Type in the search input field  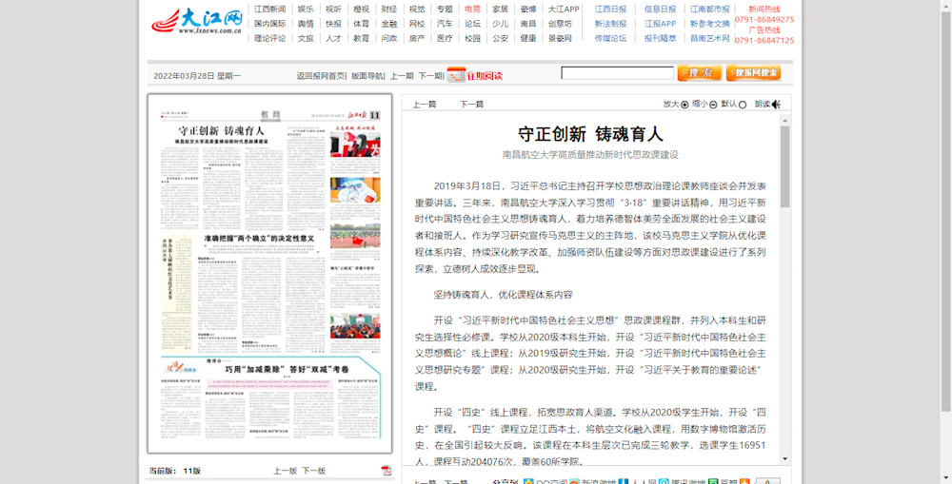pyautogui.click(x=617, y=73)
